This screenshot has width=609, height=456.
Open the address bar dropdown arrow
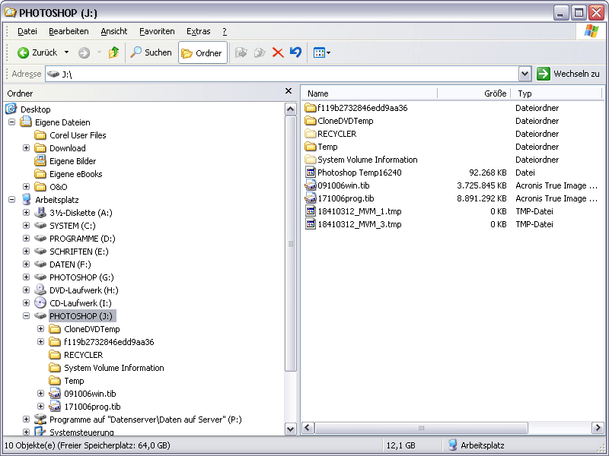coord(525,74)
